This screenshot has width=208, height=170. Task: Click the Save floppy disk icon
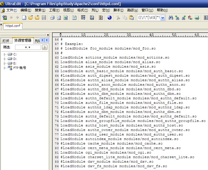44,18
